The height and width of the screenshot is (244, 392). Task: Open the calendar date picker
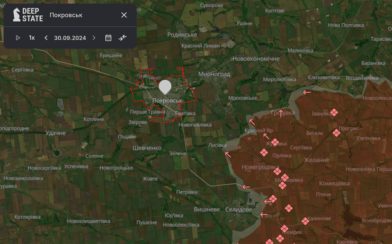(108, 37)
